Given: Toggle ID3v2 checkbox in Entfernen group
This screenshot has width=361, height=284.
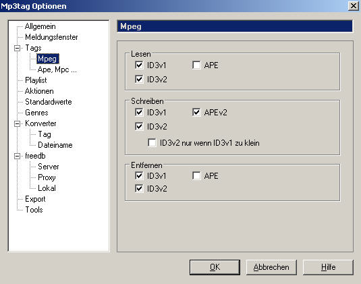Looking at the screenshot, I should [x=139, y=188].
